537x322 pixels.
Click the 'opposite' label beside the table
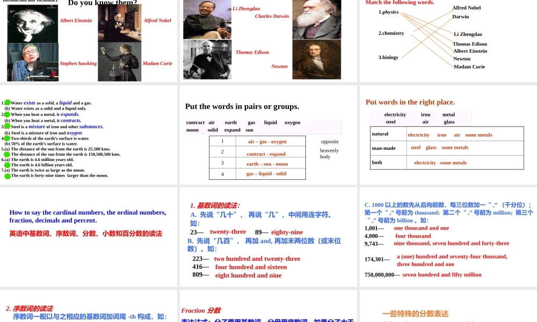(330, 142)
